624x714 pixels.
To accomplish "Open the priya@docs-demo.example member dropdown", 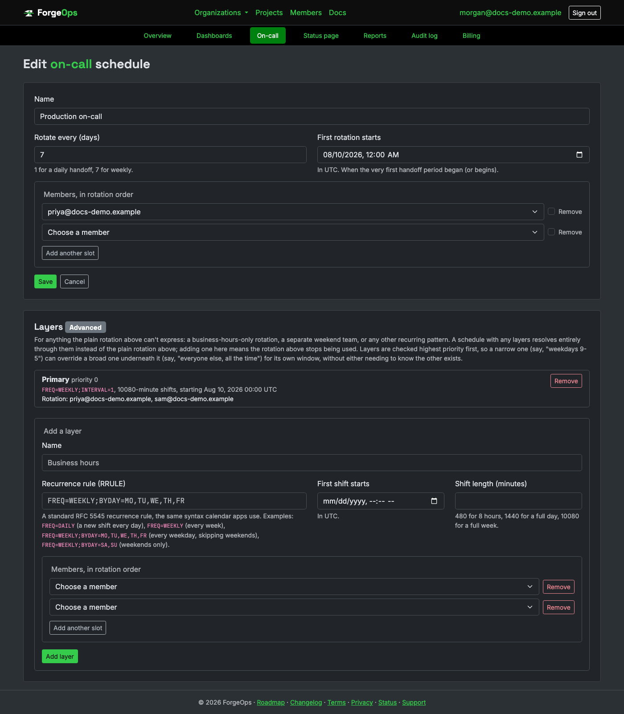I will click(x=293, y=212).
